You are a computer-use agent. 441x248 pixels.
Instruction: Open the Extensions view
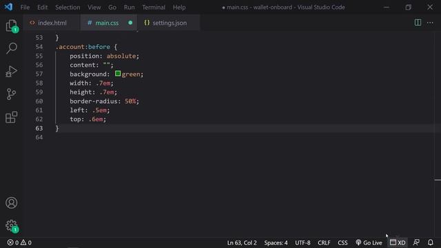tap(11, 117)
